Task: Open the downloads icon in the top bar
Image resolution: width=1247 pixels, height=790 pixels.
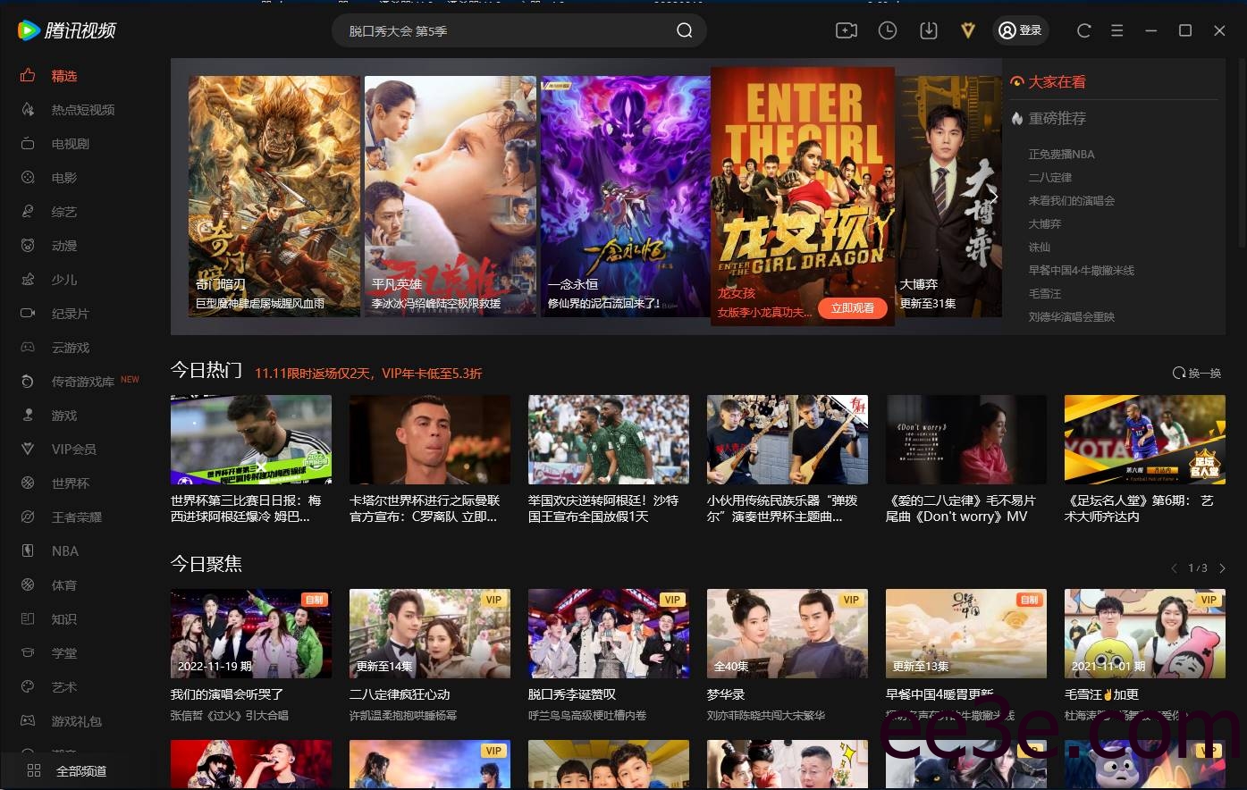Action: point(928,30)
